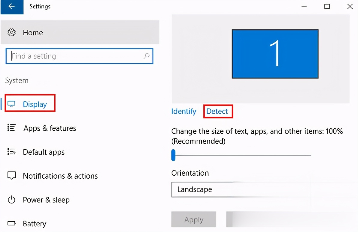Select the Settings title text in the titlebar

pos(40,7)
